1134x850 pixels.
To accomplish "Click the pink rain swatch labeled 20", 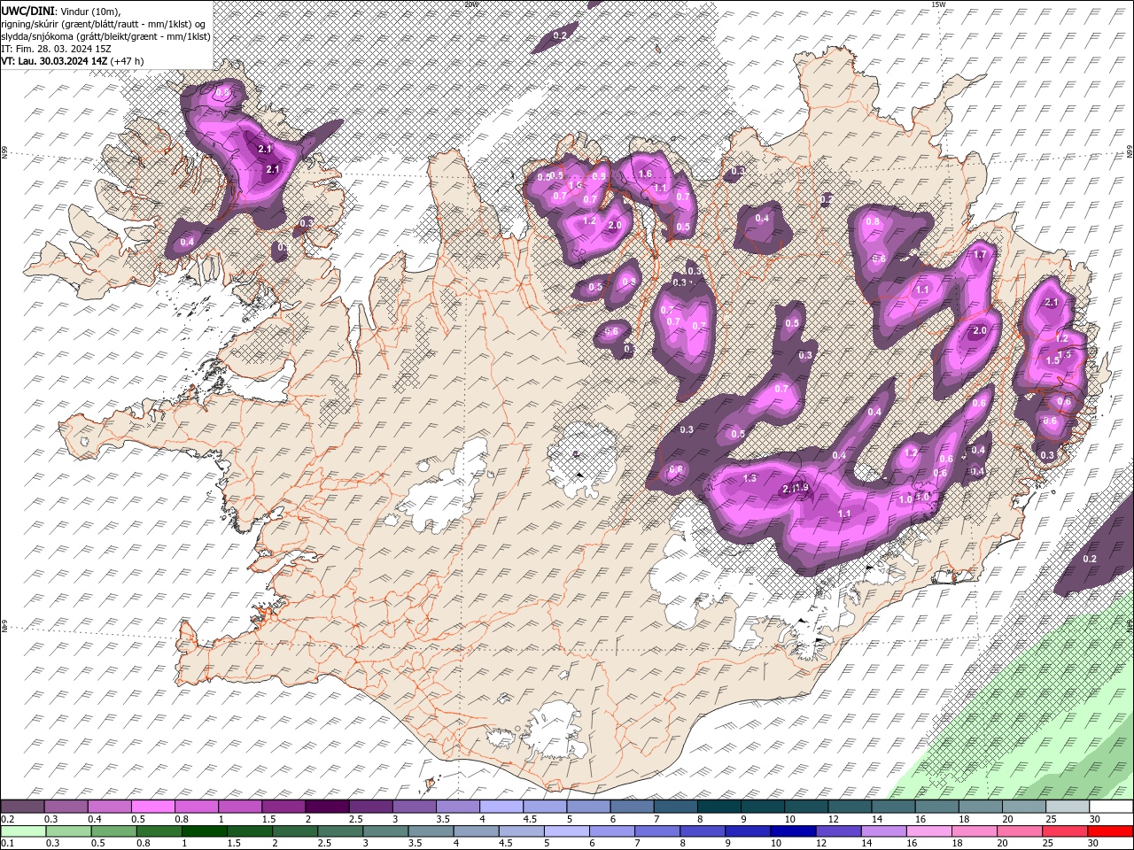I will 1021,831.
